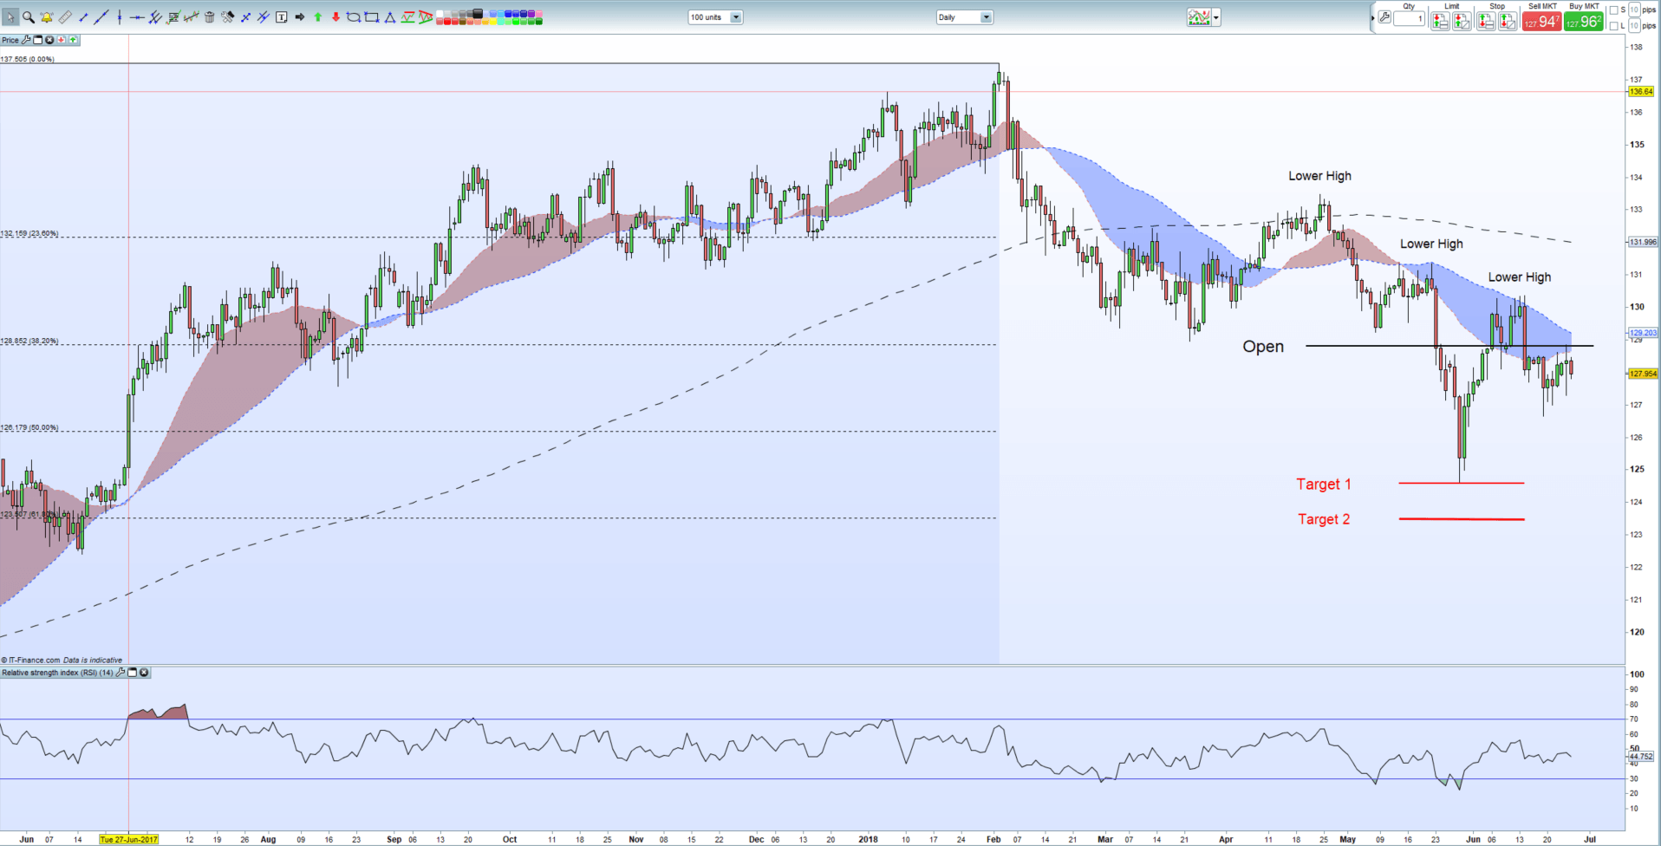Select the green up arrow marker tool
Viewport: 1661px width, 846px height.
318,17
